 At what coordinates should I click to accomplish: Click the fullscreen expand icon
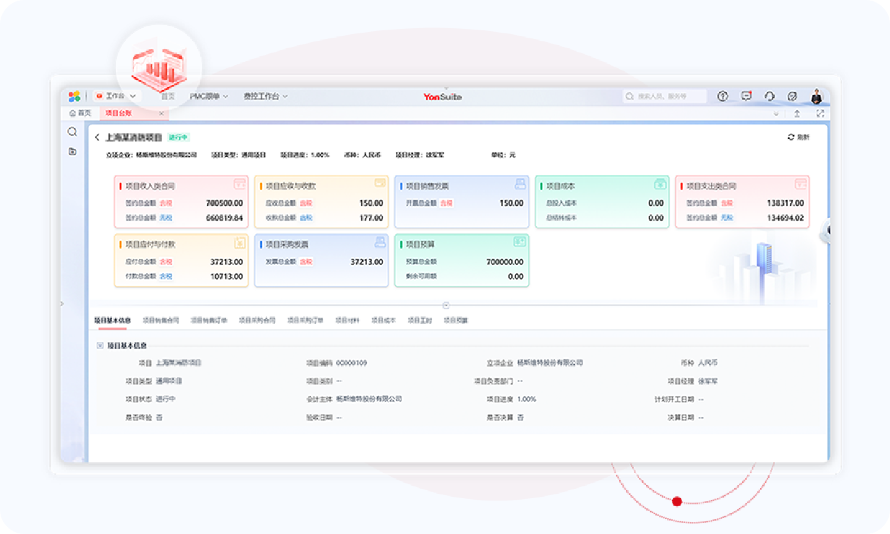[820, 114]
